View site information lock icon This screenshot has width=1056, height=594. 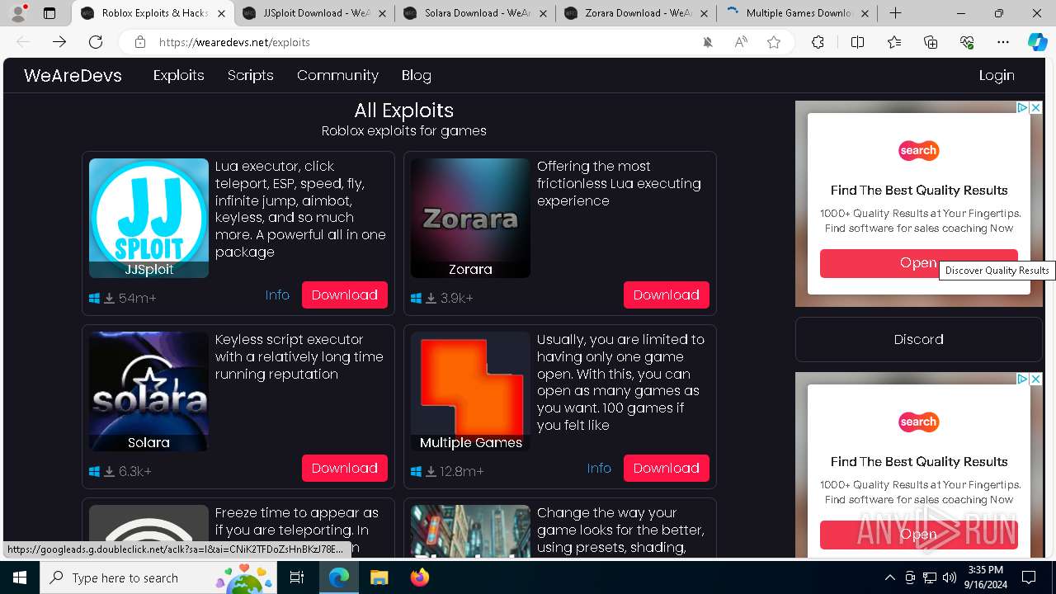point(140,42)
